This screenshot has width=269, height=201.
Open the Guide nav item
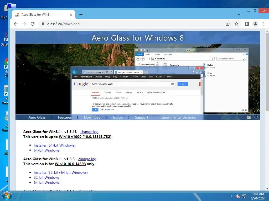118,118
